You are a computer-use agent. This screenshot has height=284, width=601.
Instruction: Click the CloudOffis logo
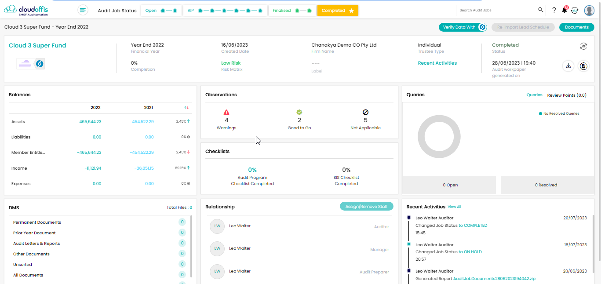click(26, 10)
